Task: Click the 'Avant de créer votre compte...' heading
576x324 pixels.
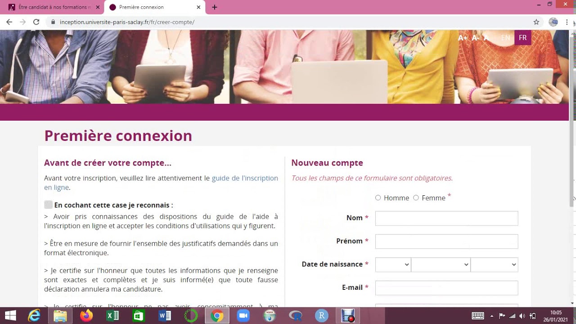Action: pos(108,163)
